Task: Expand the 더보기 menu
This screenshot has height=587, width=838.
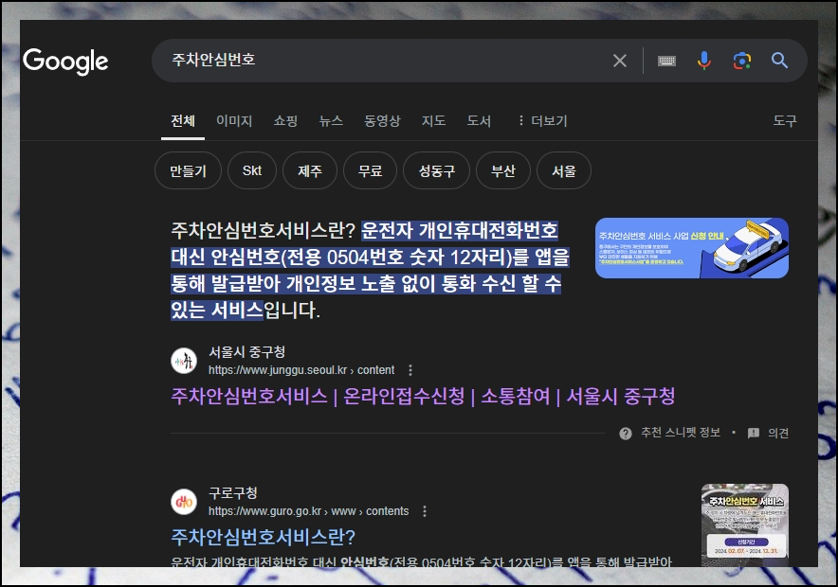Action: pyautogui.click(x=542, y=120)
